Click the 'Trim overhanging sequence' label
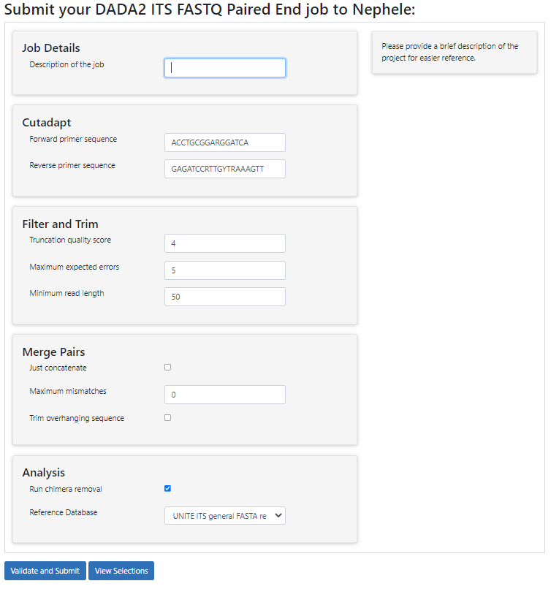This screenshot has height=589, width=551. coord(77,418)
